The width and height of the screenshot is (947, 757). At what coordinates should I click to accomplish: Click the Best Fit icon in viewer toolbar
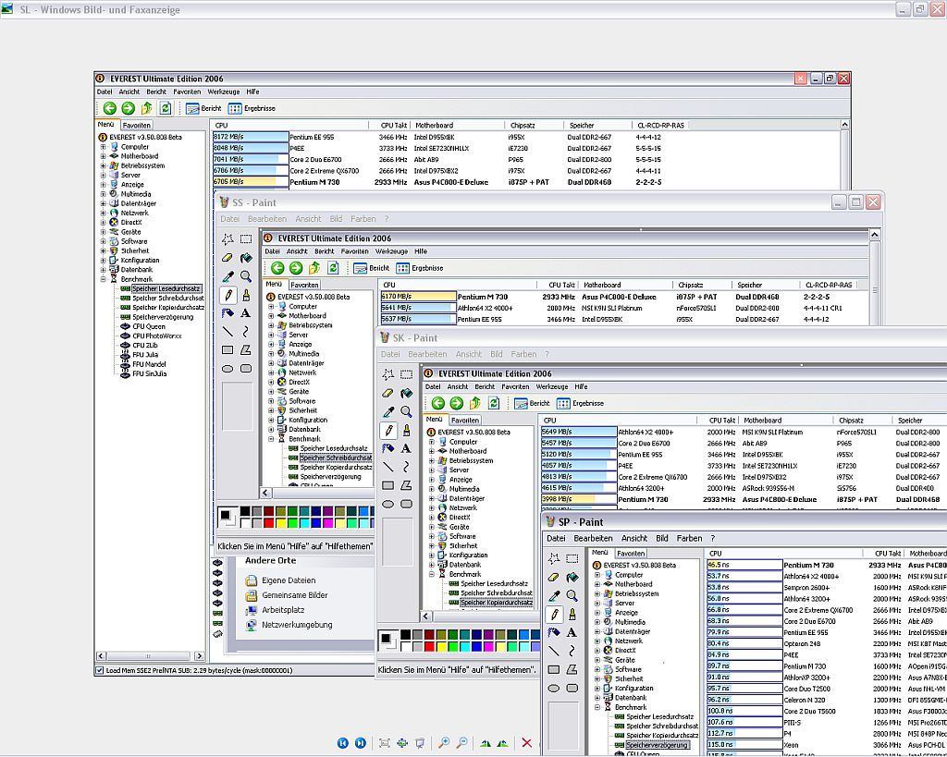384,743
